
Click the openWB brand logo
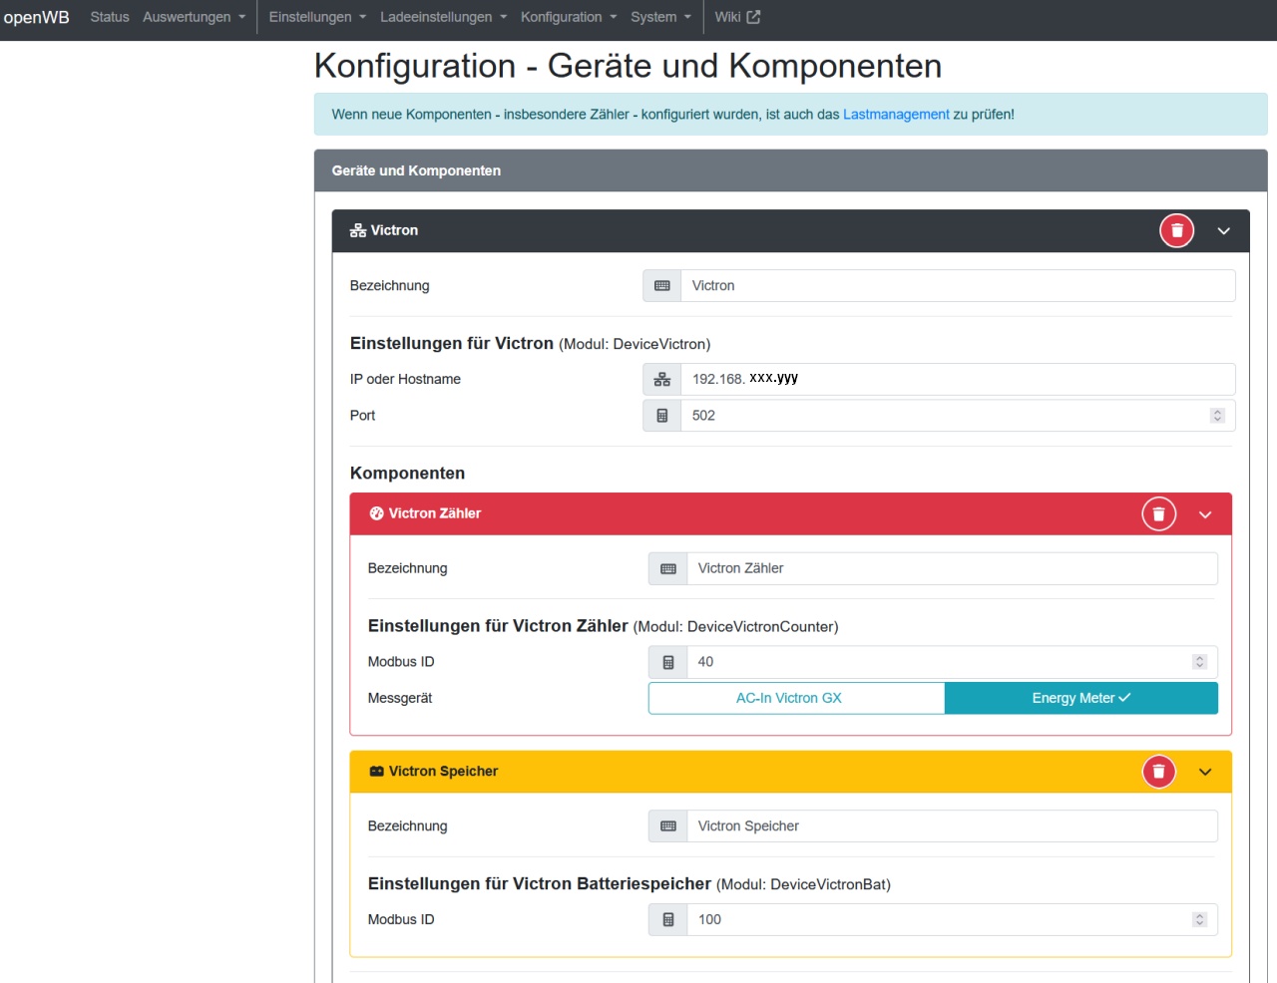click(x=37, y=17)
